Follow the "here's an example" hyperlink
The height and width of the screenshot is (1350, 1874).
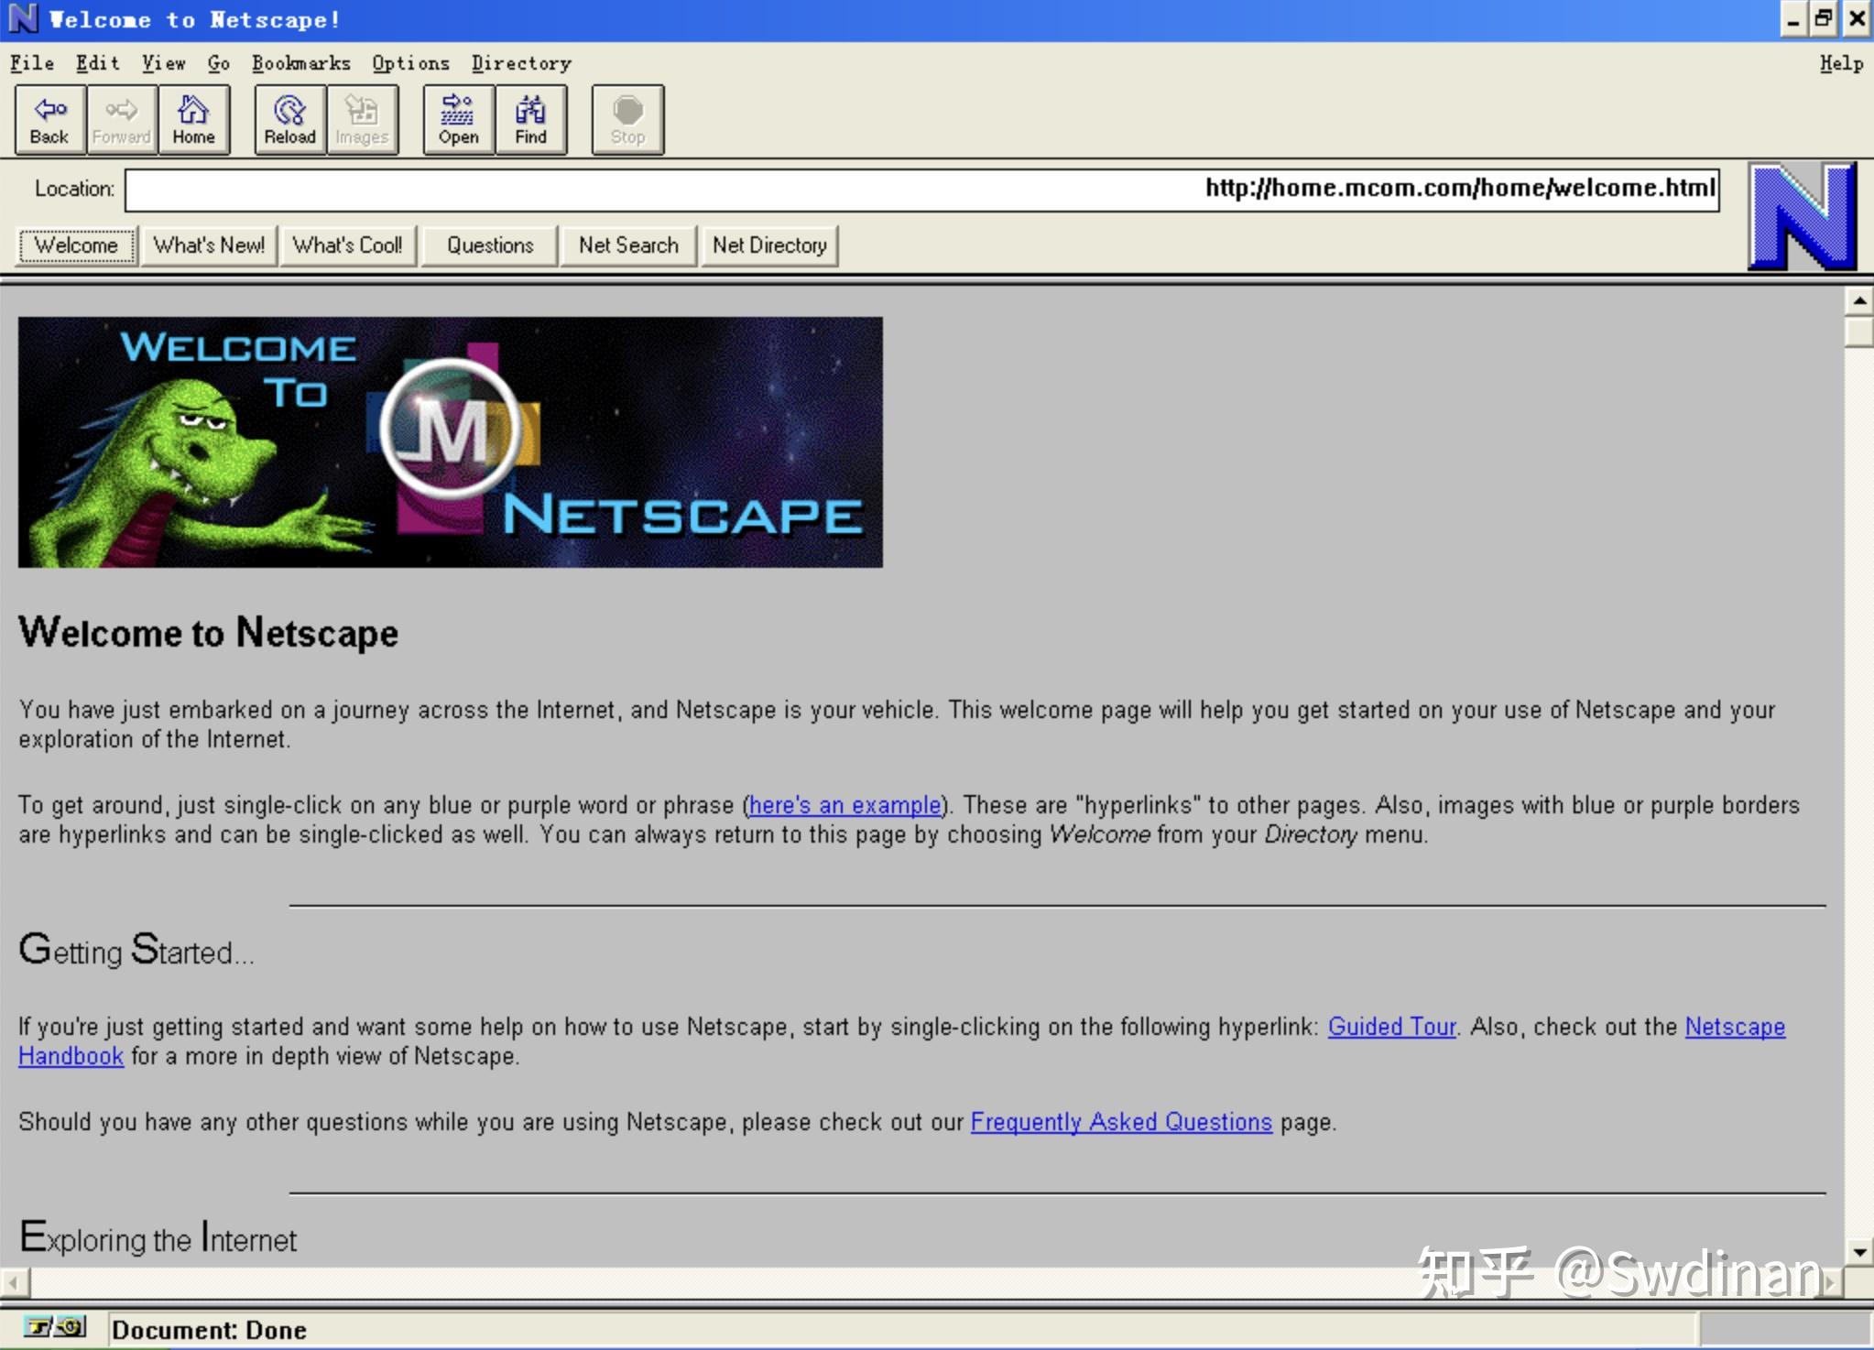(x=844, y=805)
